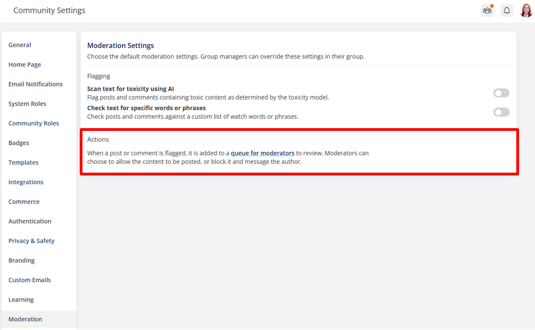This screenshot has width=535, height=330.
Task: Open Privacy & Safety settings
Action: point(31,241)
